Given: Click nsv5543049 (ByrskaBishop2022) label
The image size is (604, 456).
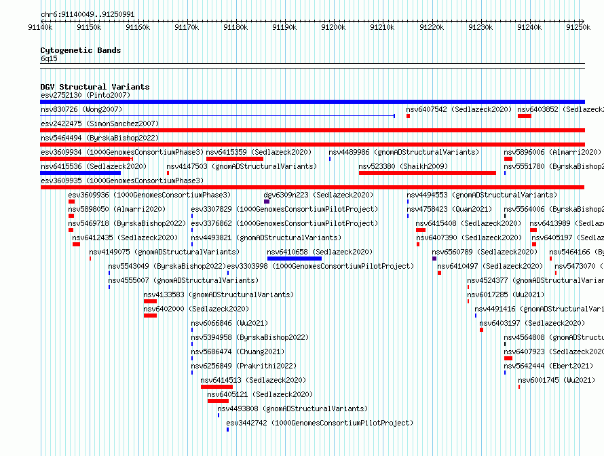Looking at the screenshot, I should [x=167, y=266].
